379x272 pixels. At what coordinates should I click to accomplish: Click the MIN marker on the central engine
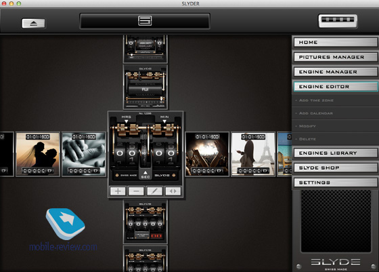pyautogui.click(x=164, y=119)
